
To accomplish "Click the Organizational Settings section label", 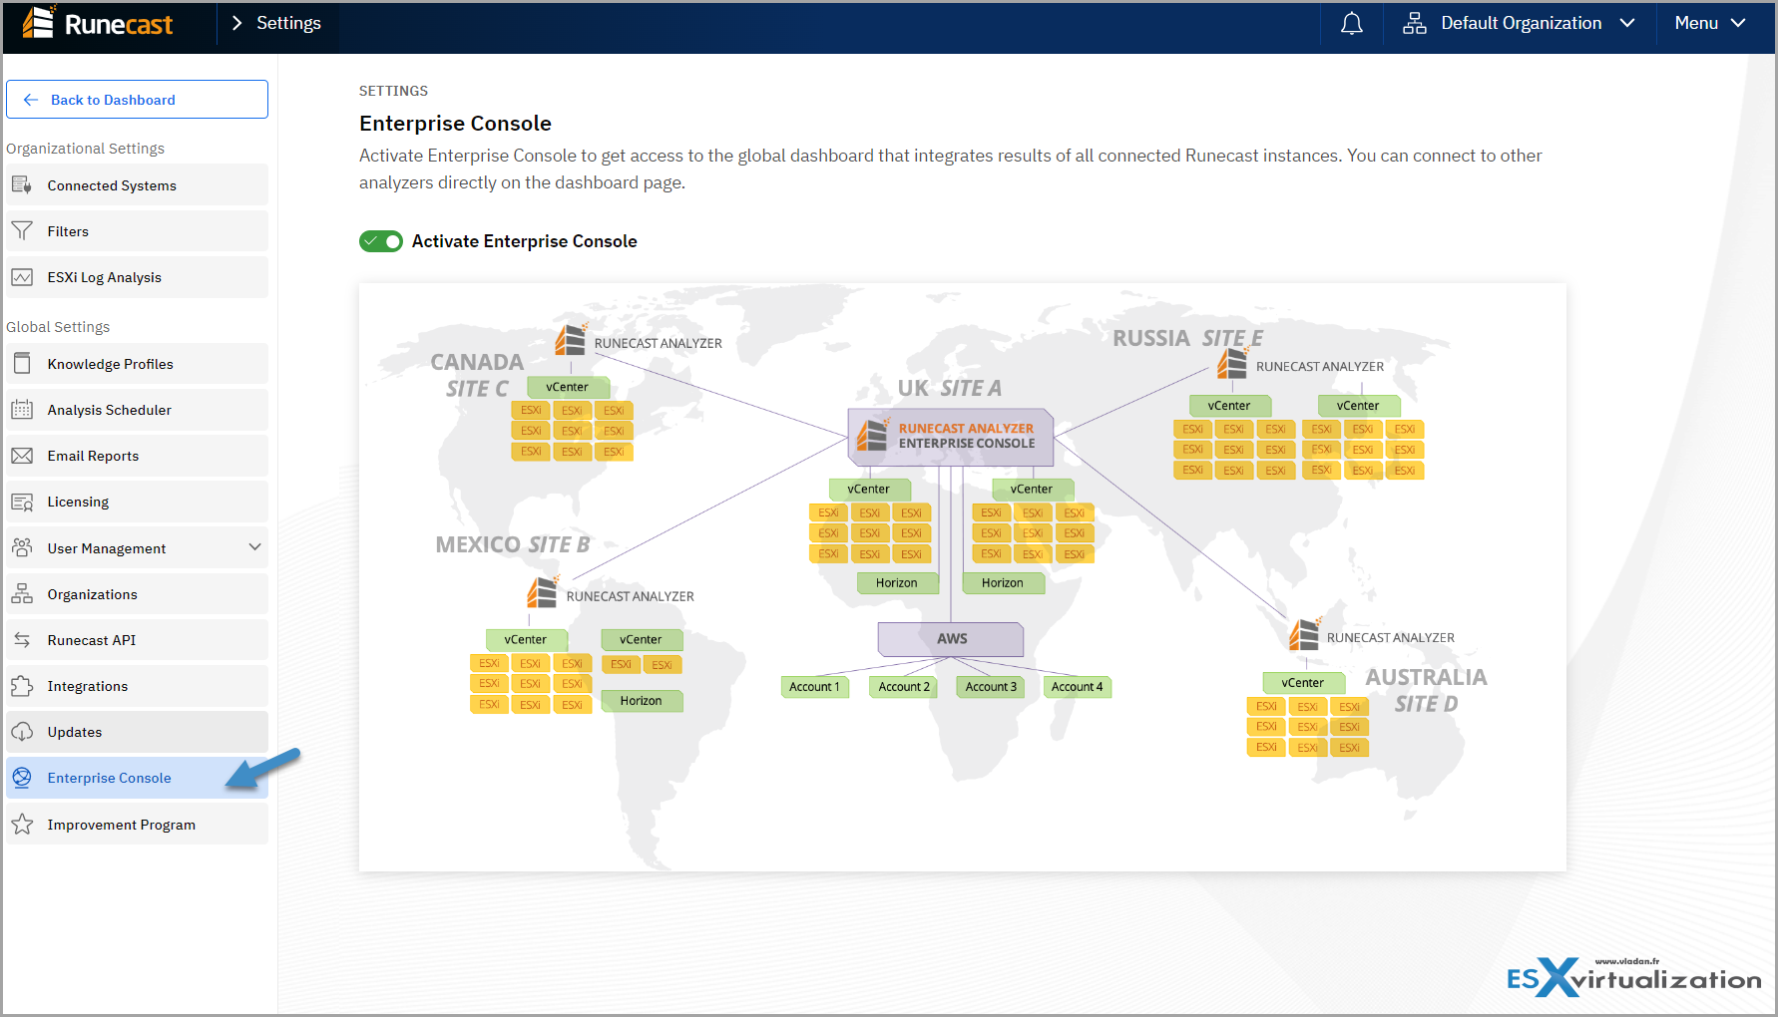I will coord(85,149).
